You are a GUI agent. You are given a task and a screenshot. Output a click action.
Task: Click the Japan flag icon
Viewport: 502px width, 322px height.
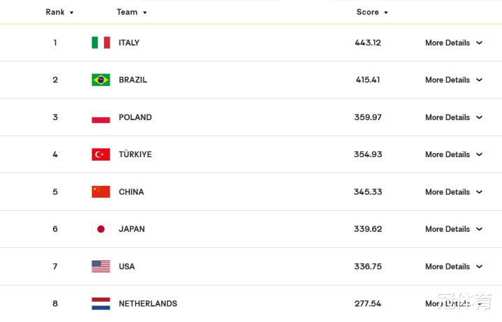pyautogui.click(x=101, y=229)
